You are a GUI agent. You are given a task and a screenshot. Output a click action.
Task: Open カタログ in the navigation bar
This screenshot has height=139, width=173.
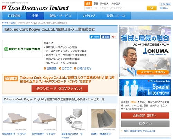[x=89, y=16]
